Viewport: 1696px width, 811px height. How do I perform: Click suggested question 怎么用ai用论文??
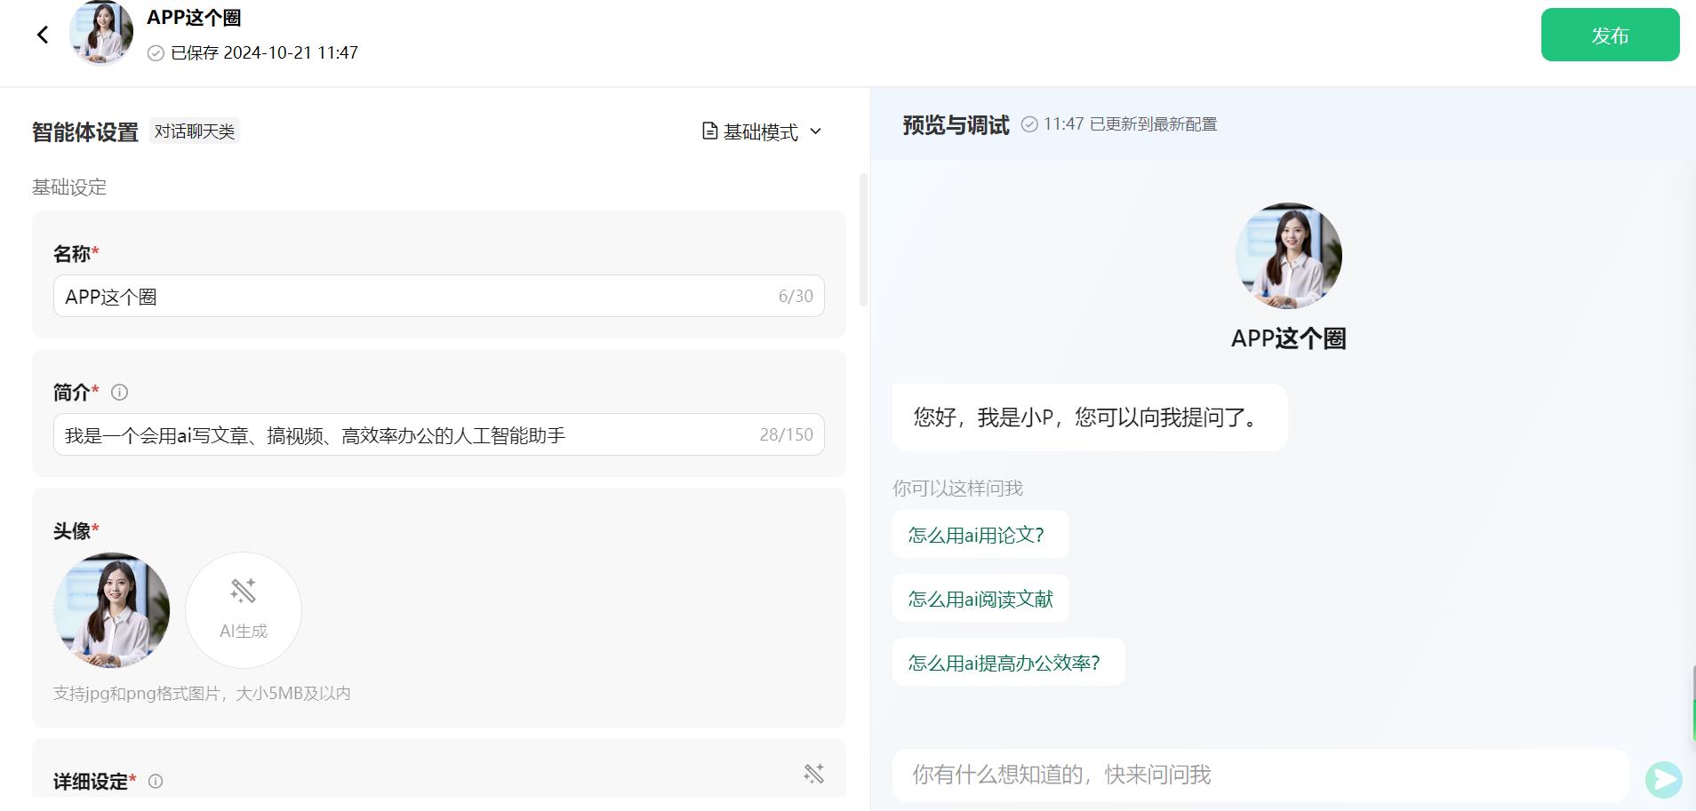tap(979, 534)
